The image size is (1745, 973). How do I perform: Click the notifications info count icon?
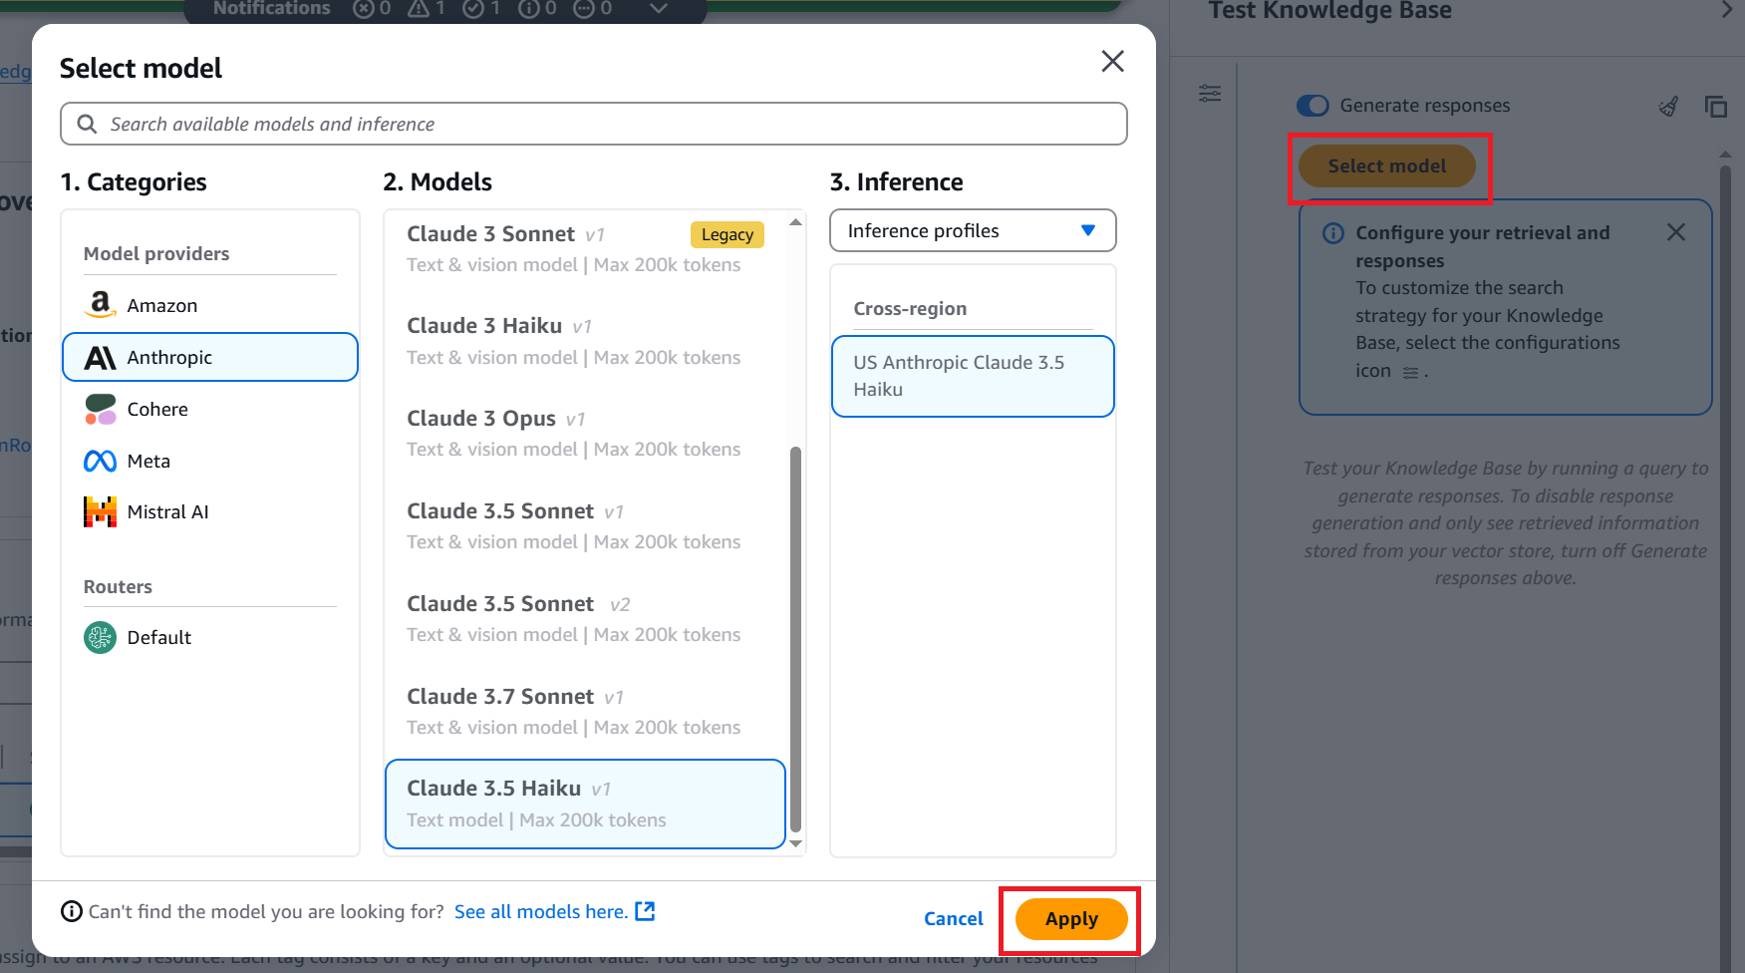[x=529, y=8]
